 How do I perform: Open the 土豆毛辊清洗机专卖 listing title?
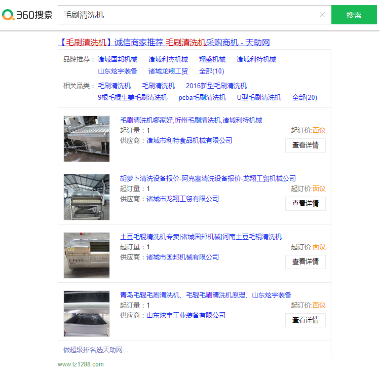point(201,237)
